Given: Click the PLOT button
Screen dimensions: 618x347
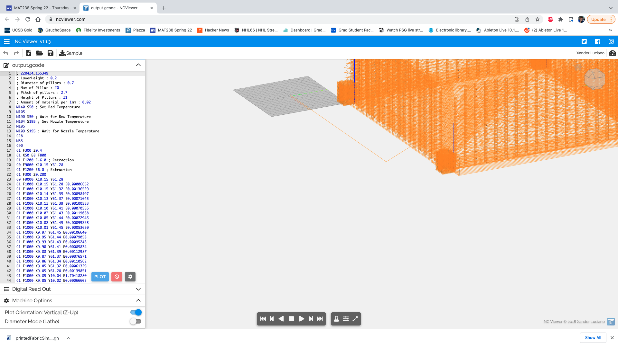Looking at the screenshot, I should pyautogui.click(x=100, y=277).
